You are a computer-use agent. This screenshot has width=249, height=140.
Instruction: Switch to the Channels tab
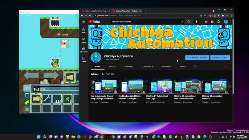click(166, 66)
